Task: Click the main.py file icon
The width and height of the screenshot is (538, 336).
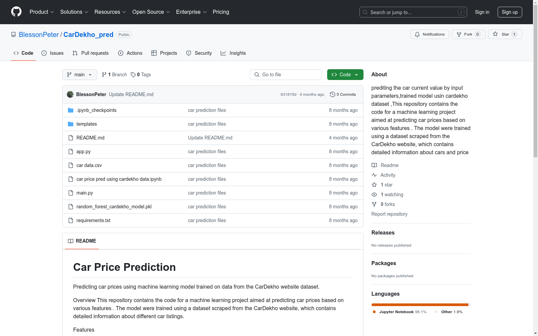Action: coord(71,193)
